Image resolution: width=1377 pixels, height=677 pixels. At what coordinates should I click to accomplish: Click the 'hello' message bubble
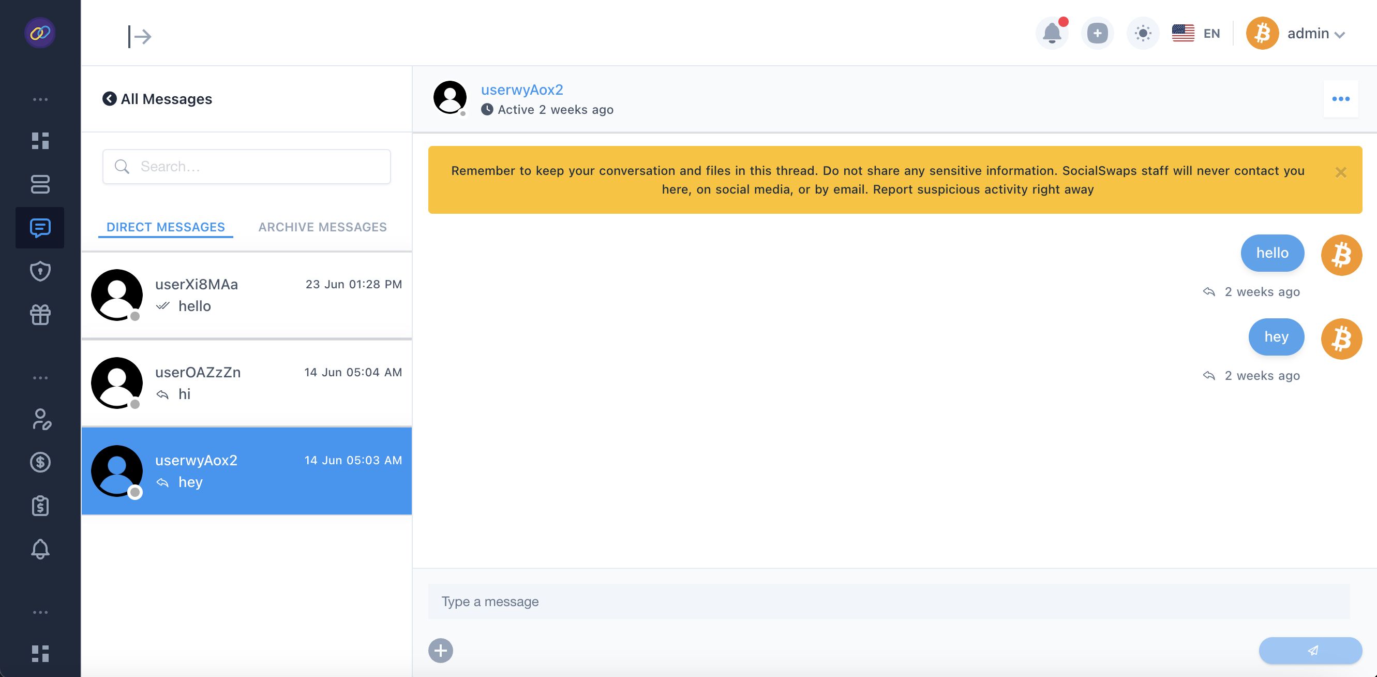coord(1272,253)
